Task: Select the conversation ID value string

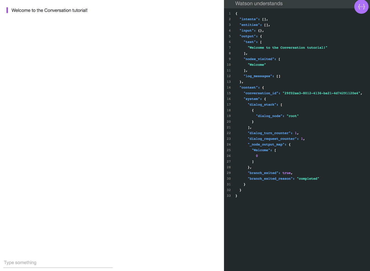Action: coord(321,93)
